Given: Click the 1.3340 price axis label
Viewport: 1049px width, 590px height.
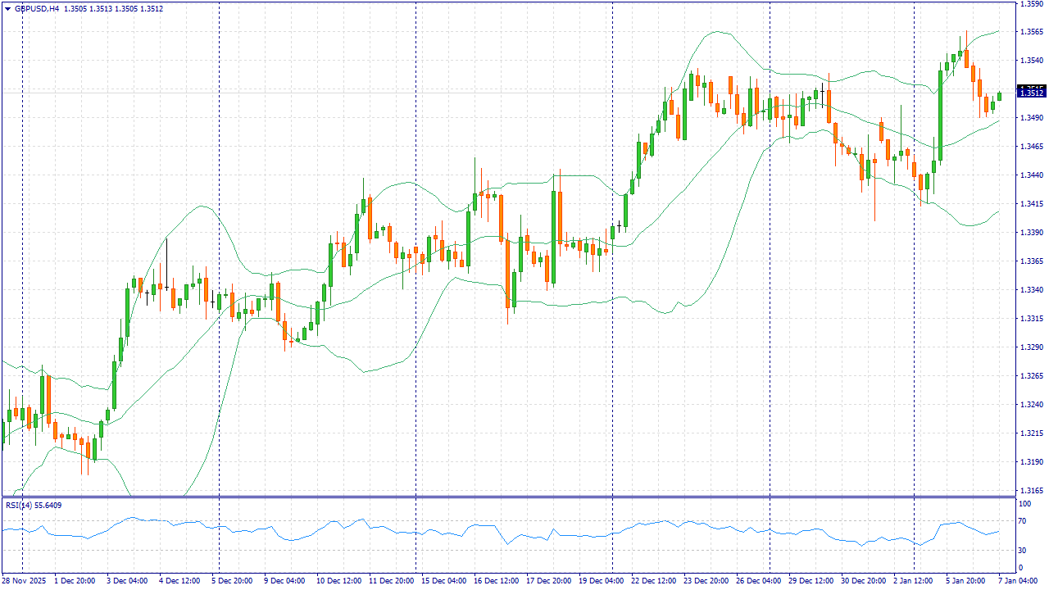Looking at the screenshot, I should tap(1030, 290).
